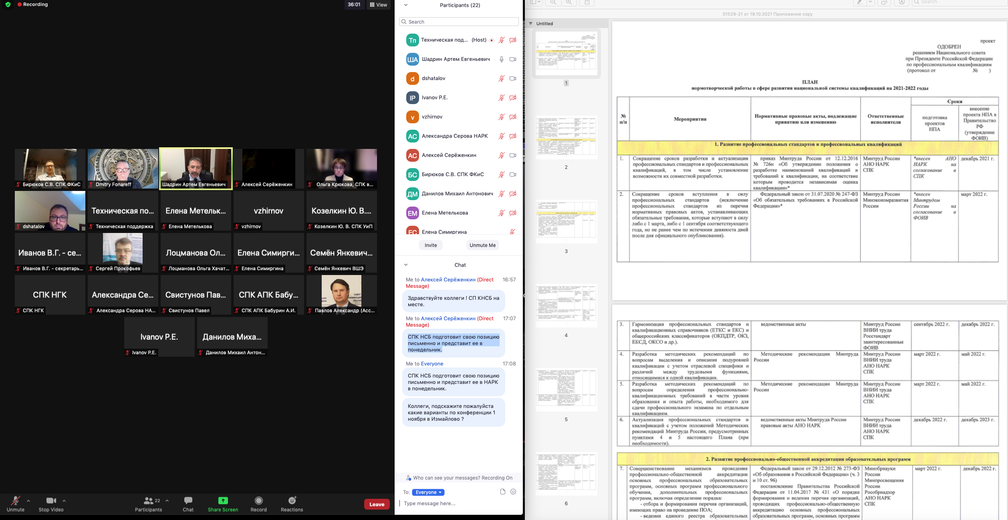The width and height of the screenshot is (1008, 520).
Task: Click the Type message here field
Action: click(x=459, y=503)
